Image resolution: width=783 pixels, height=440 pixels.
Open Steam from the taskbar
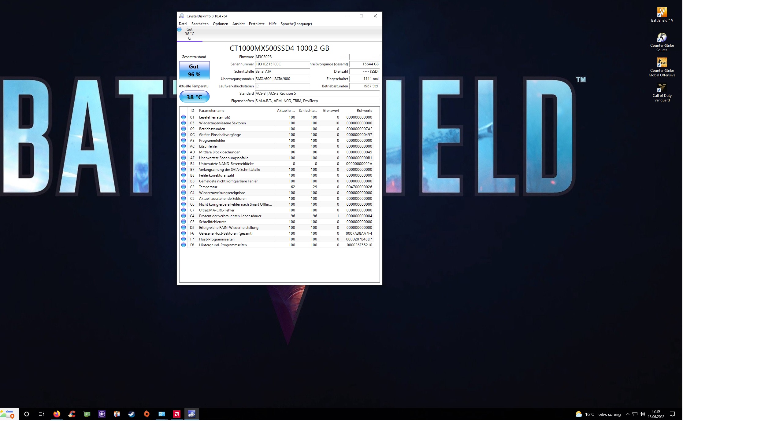[x=132, y=414]
